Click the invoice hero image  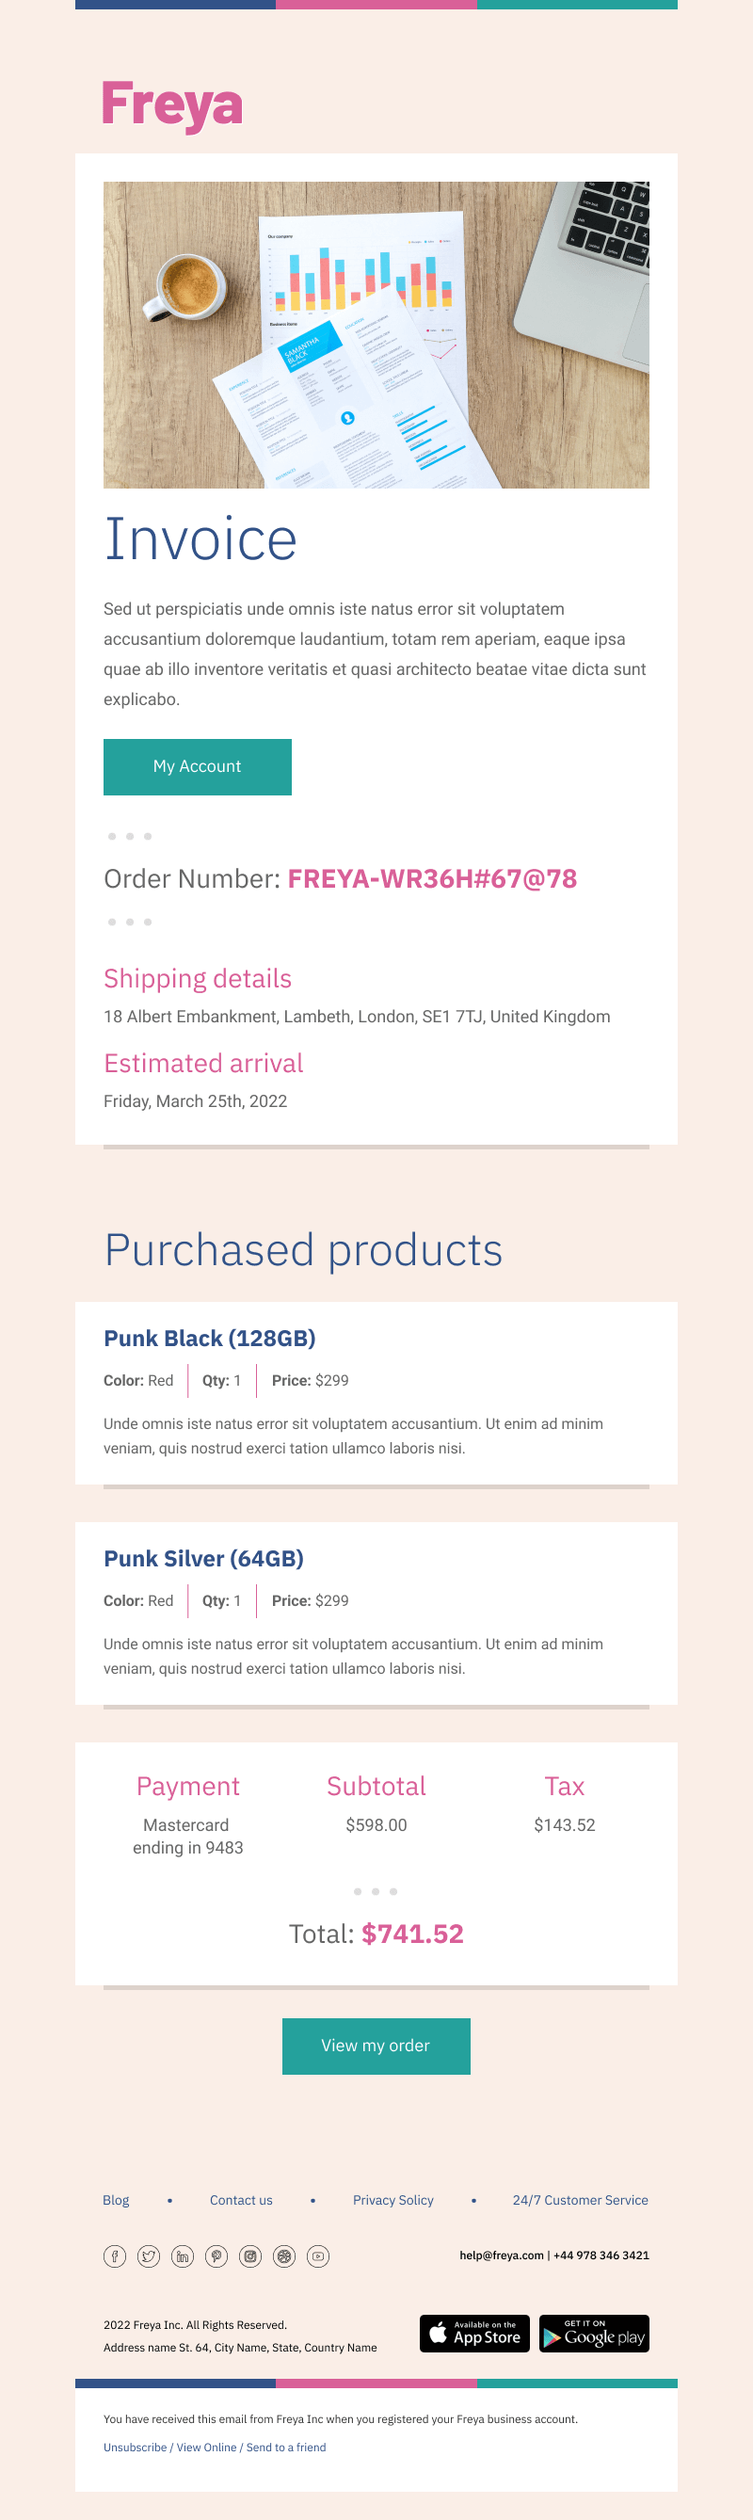(376, 334)
